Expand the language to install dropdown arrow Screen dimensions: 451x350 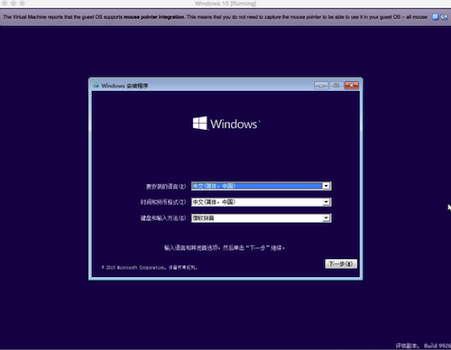click(x=327, y=186)
